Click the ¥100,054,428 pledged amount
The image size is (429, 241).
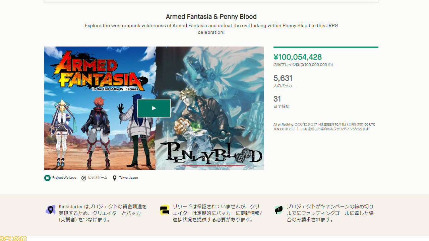(x=298, y=57)
